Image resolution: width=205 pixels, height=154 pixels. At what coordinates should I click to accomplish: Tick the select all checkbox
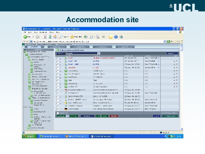coord(58,113)
